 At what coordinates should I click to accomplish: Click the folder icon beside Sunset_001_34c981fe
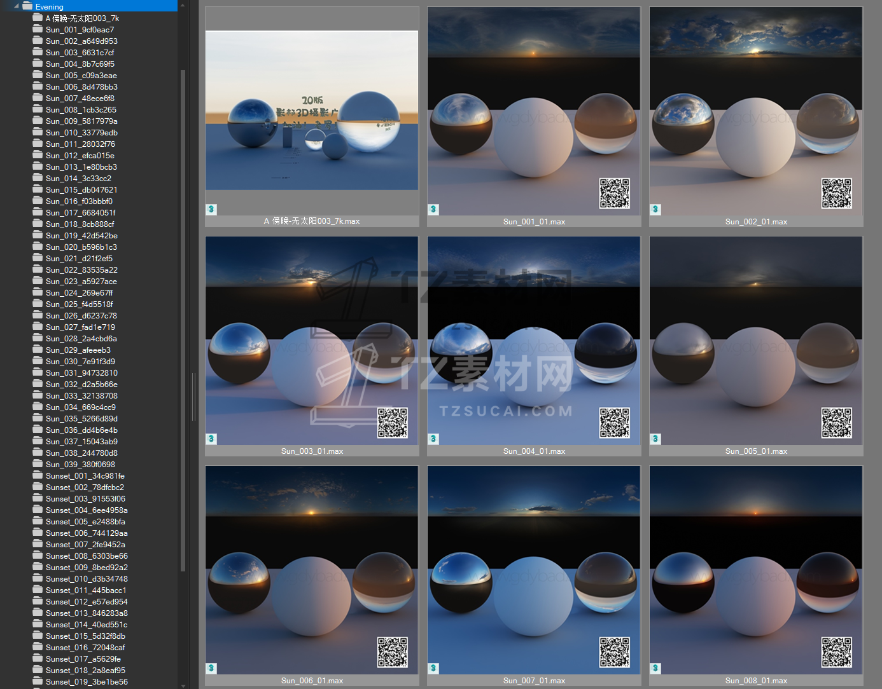click(38, 475)
